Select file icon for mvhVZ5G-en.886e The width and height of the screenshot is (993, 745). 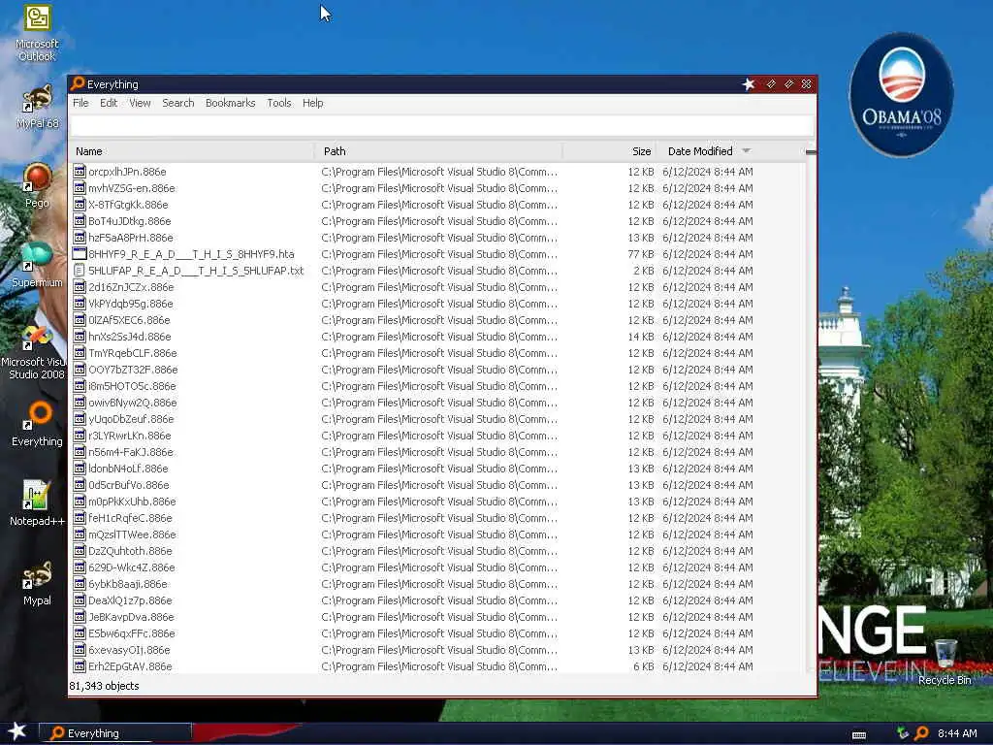click(80, 187)
